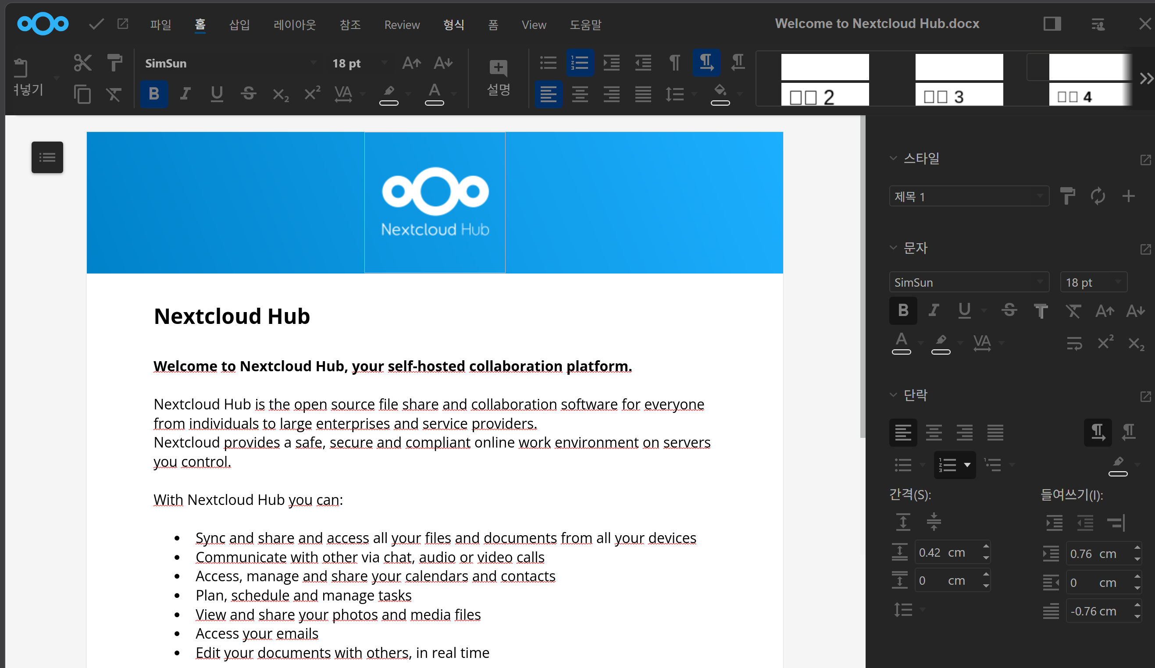
Task: Toggle Underline in the top toolbar
Action: (x=217, y=94)
